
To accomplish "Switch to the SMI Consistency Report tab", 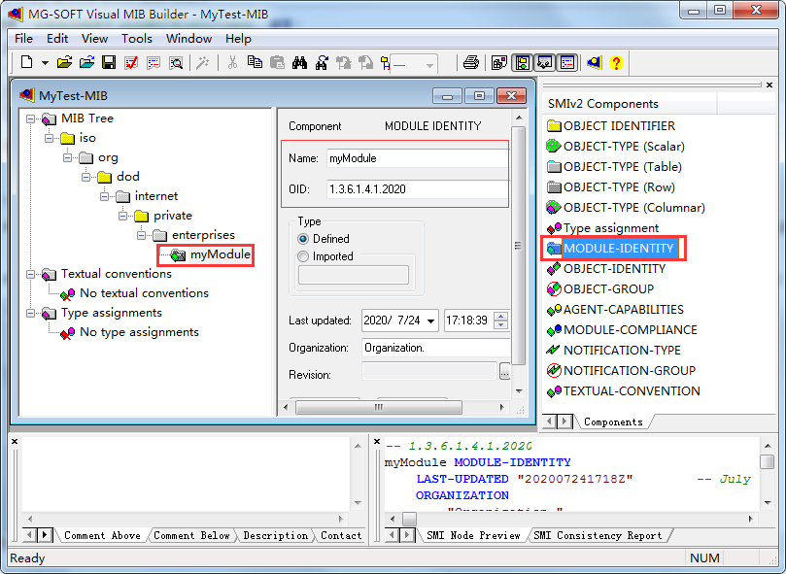I will click(599, 535).
